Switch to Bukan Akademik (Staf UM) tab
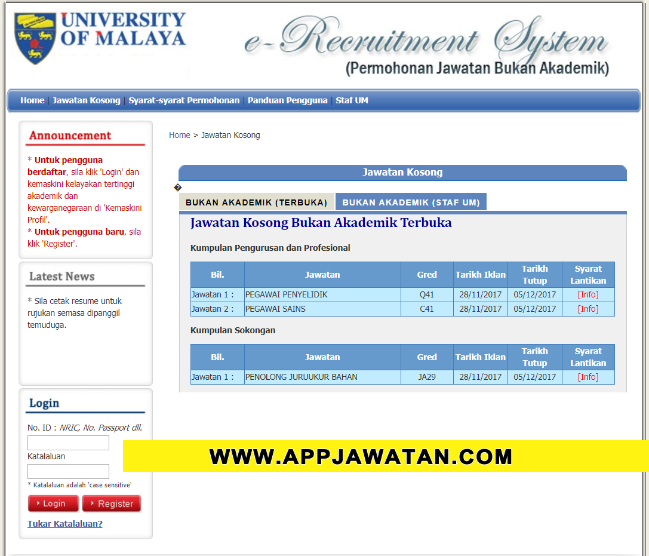Image resolution: width=649 pixels, height=556 pixels. click(411, 202)
